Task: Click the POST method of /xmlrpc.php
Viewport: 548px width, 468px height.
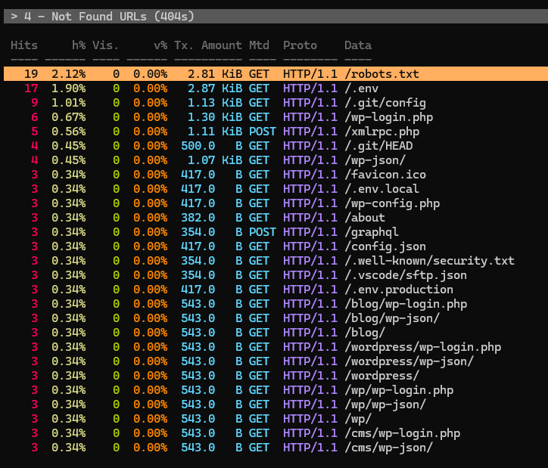Action: point(263,132)
